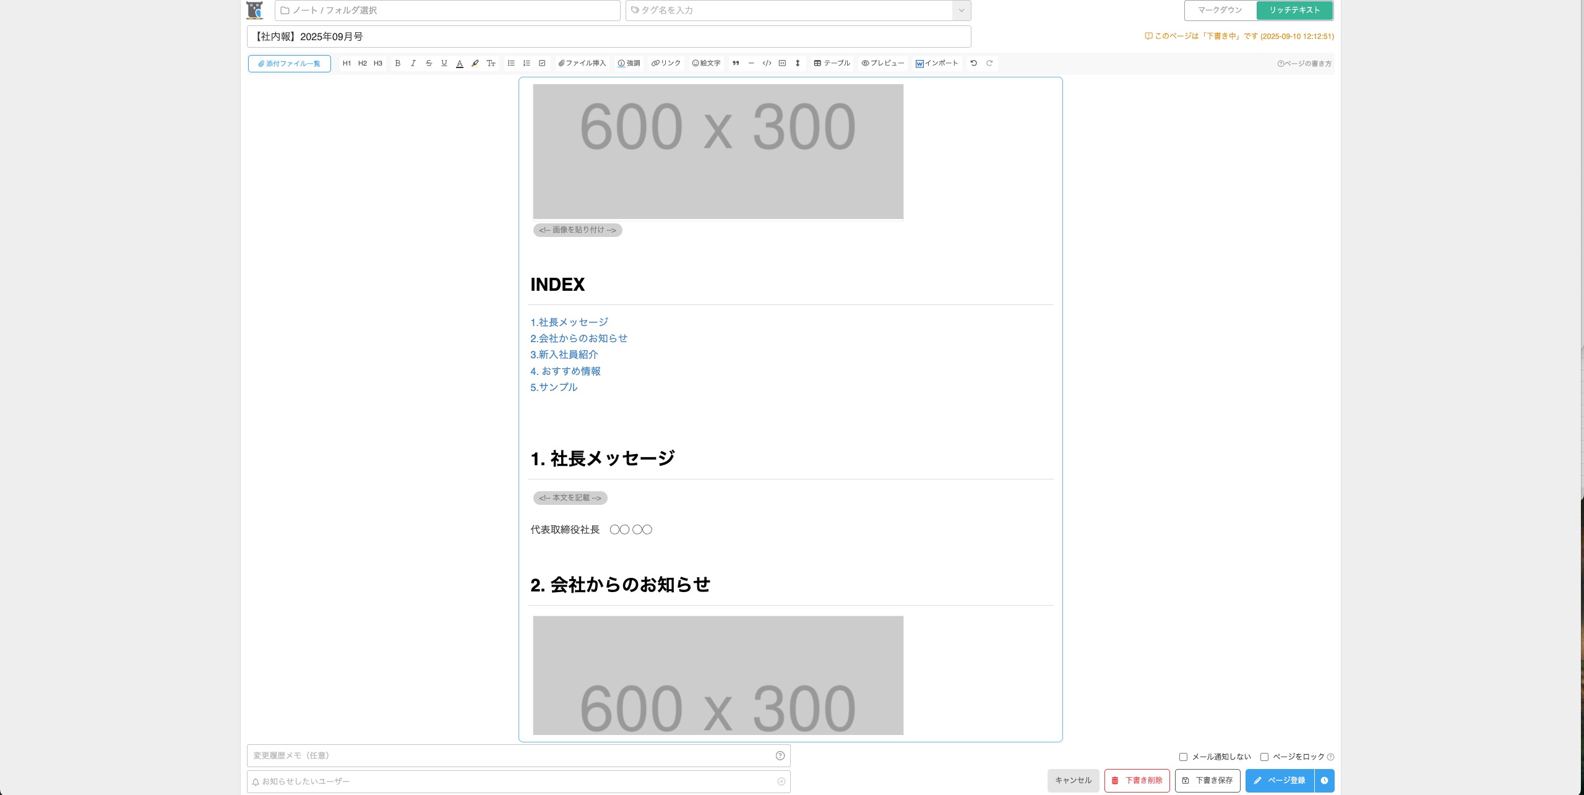Expand the tag name dropdown arrow
1584x795 pixels.
coord(961,11)
